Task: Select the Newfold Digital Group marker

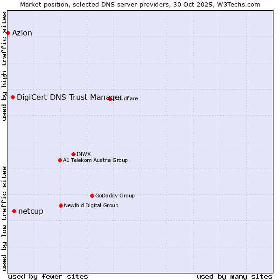Action: point(61,205)
